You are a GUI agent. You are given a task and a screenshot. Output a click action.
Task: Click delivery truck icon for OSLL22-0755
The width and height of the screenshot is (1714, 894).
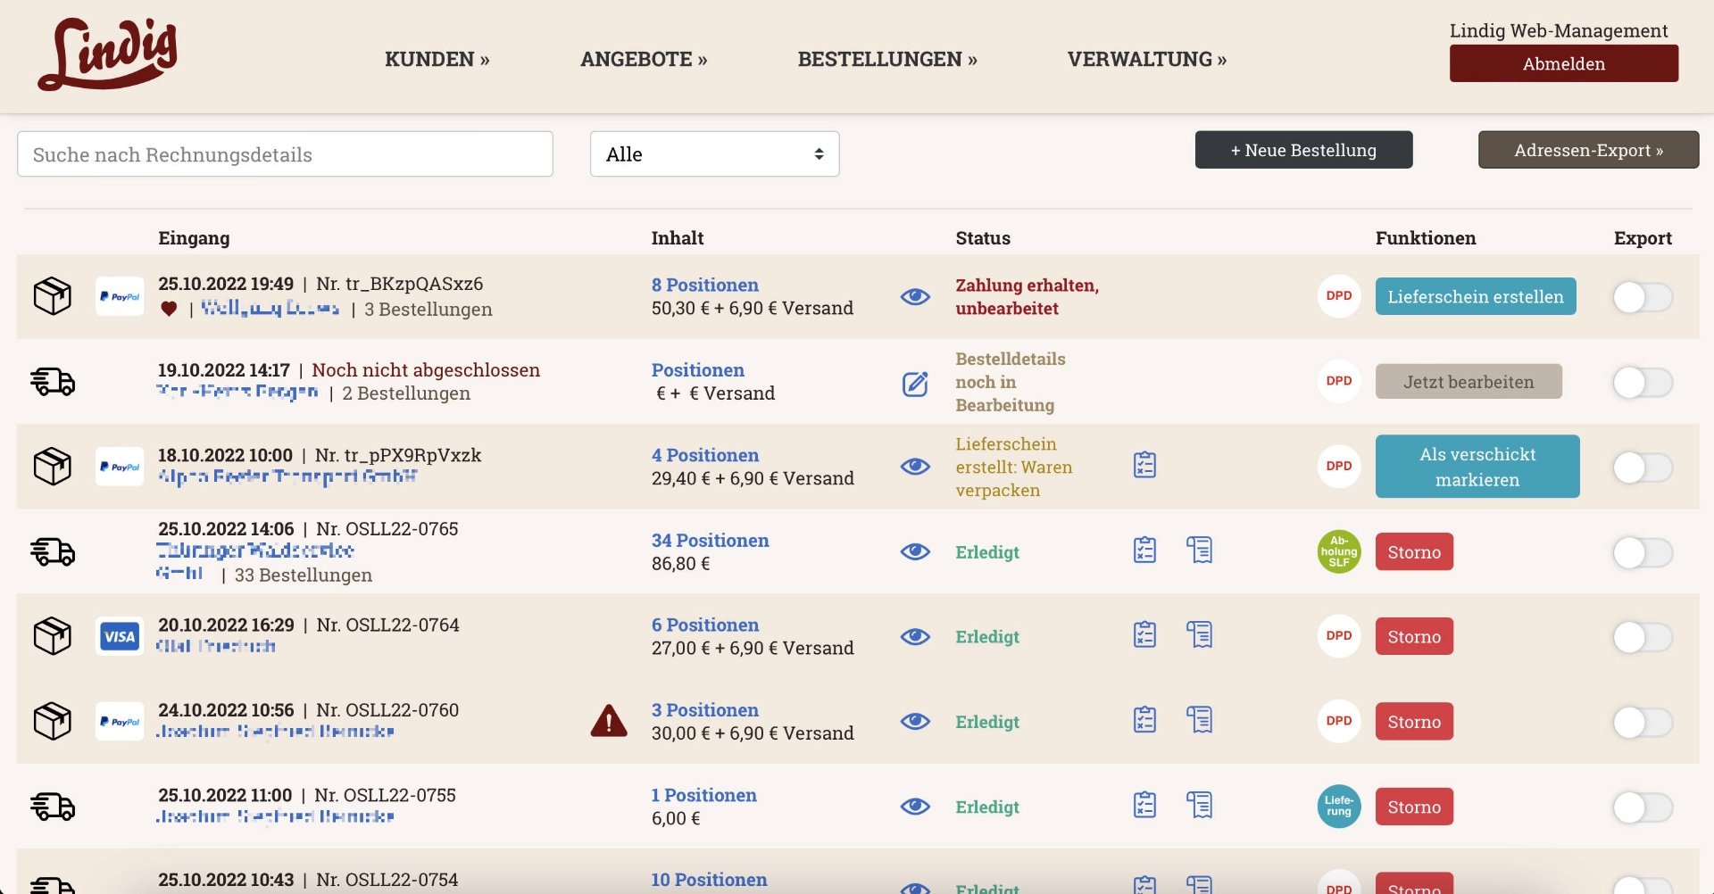53,807
